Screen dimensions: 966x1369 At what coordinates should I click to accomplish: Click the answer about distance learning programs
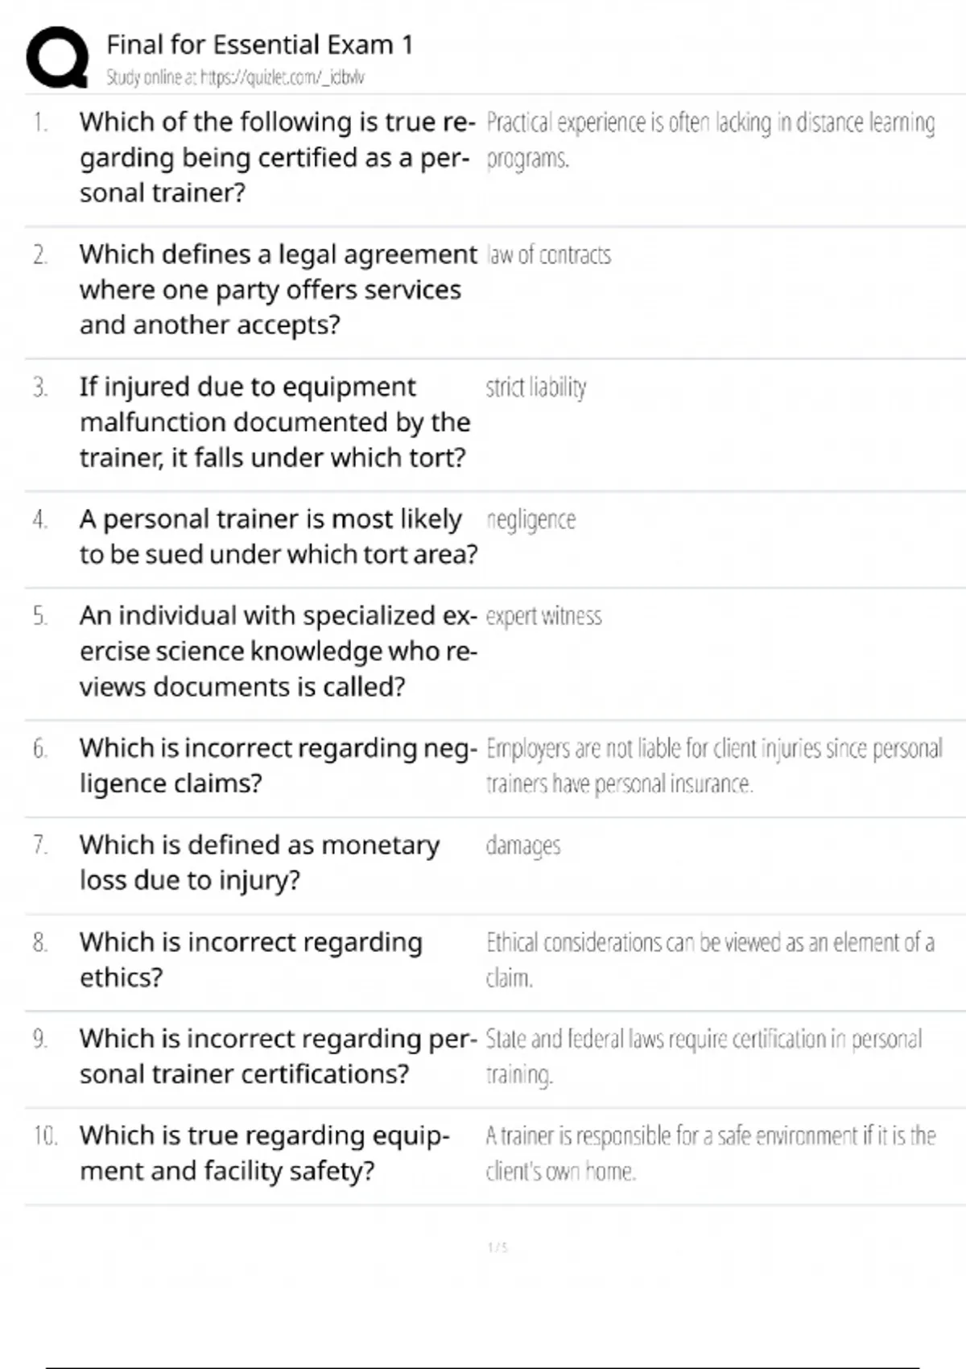point(710,139)
